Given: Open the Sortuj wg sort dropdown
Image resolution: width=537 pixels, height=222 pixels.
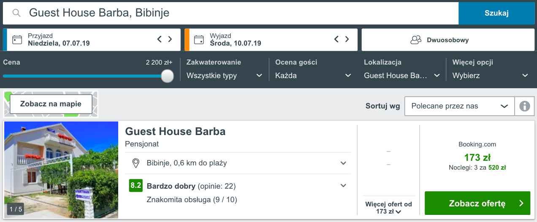Looking at the screenshot, I should click(459, 106).
